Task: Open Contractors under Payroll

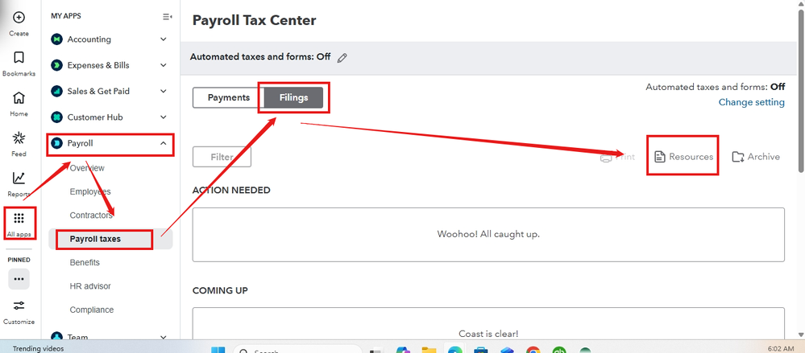Action: point(91,215)
